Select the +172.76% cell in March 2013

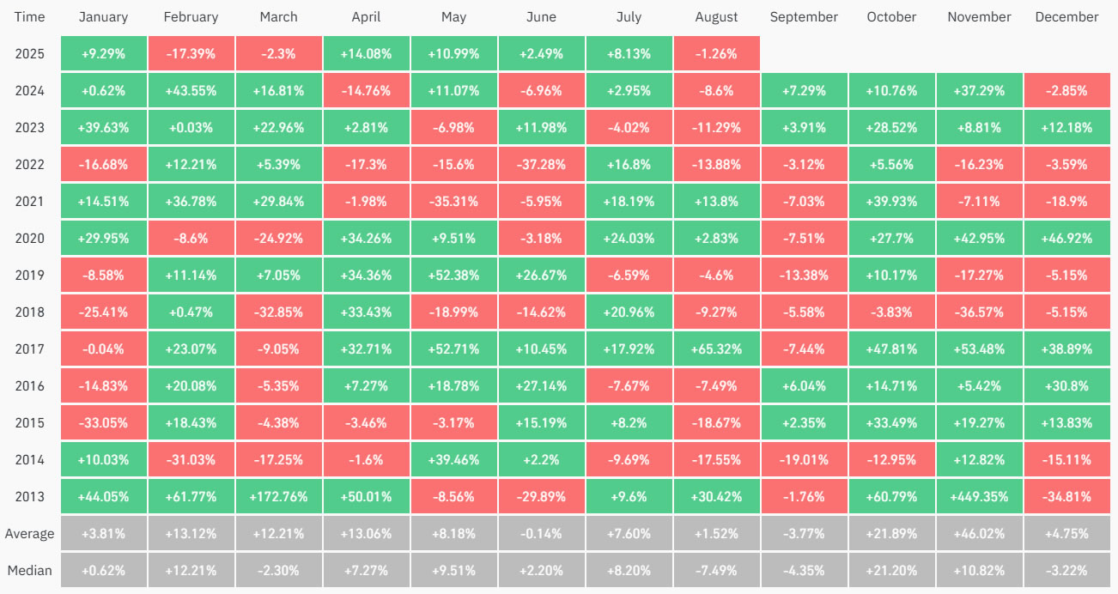tap(278, 496)
